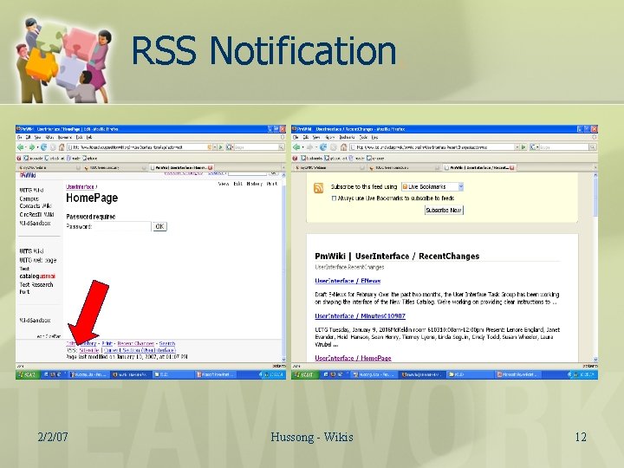
Task: Check Always use Live Bookmarks checkbox
Action: pyautogui.click(x=334, y=198)
